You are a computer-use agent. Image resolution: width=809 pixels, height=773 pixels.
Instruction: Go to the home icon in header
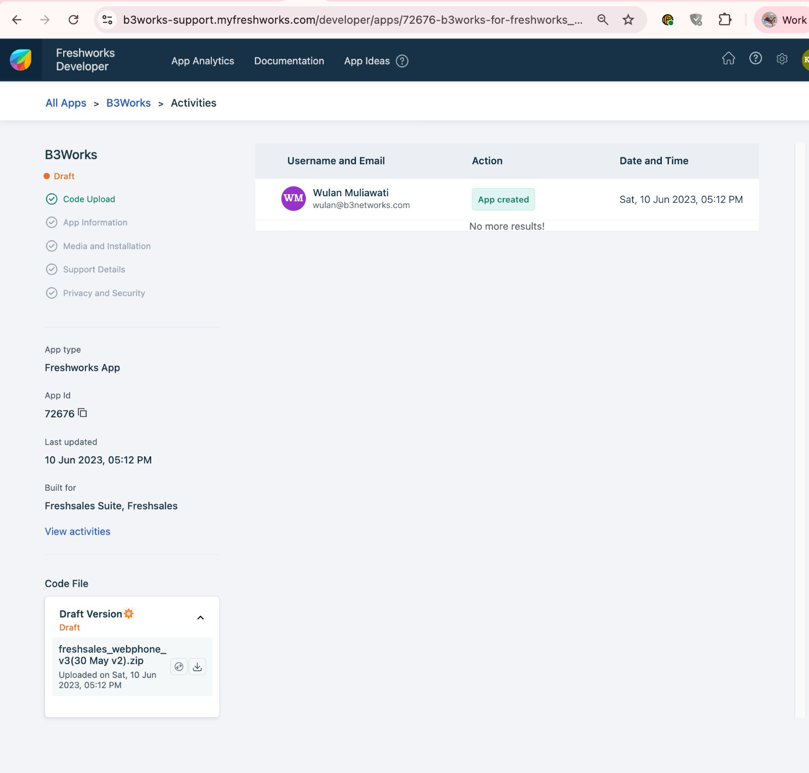click(728, 59)
